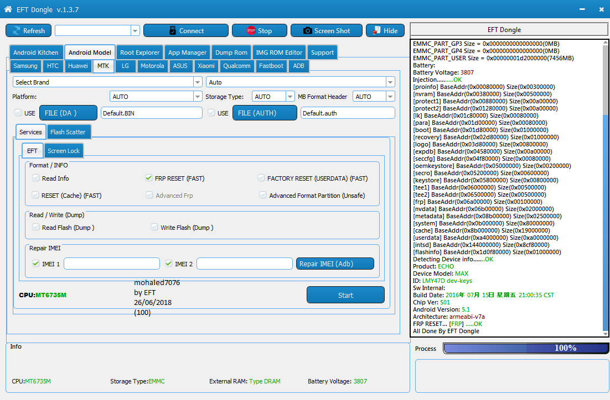This screenshot has width=610, height=400.
Task: Enable the FRP RESET (FAST) checkbox
Action: (148, 178)
